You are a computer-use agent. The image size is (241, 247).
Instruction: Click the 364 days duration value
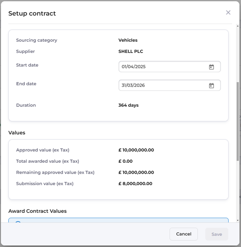[x=128, y=105]
